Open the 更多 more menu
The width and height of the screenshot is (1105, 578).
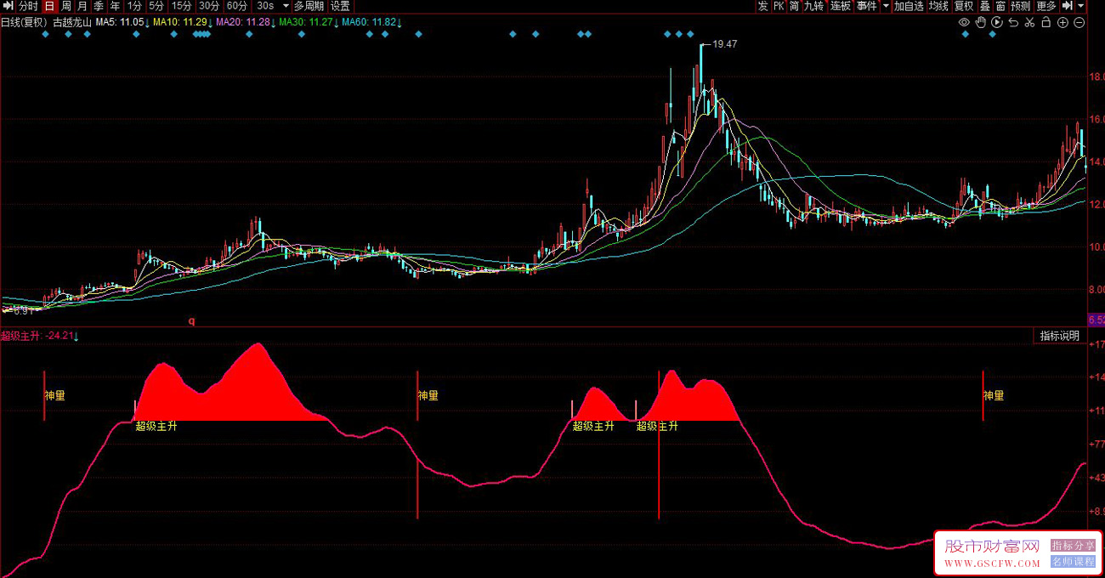[1046, 6]
